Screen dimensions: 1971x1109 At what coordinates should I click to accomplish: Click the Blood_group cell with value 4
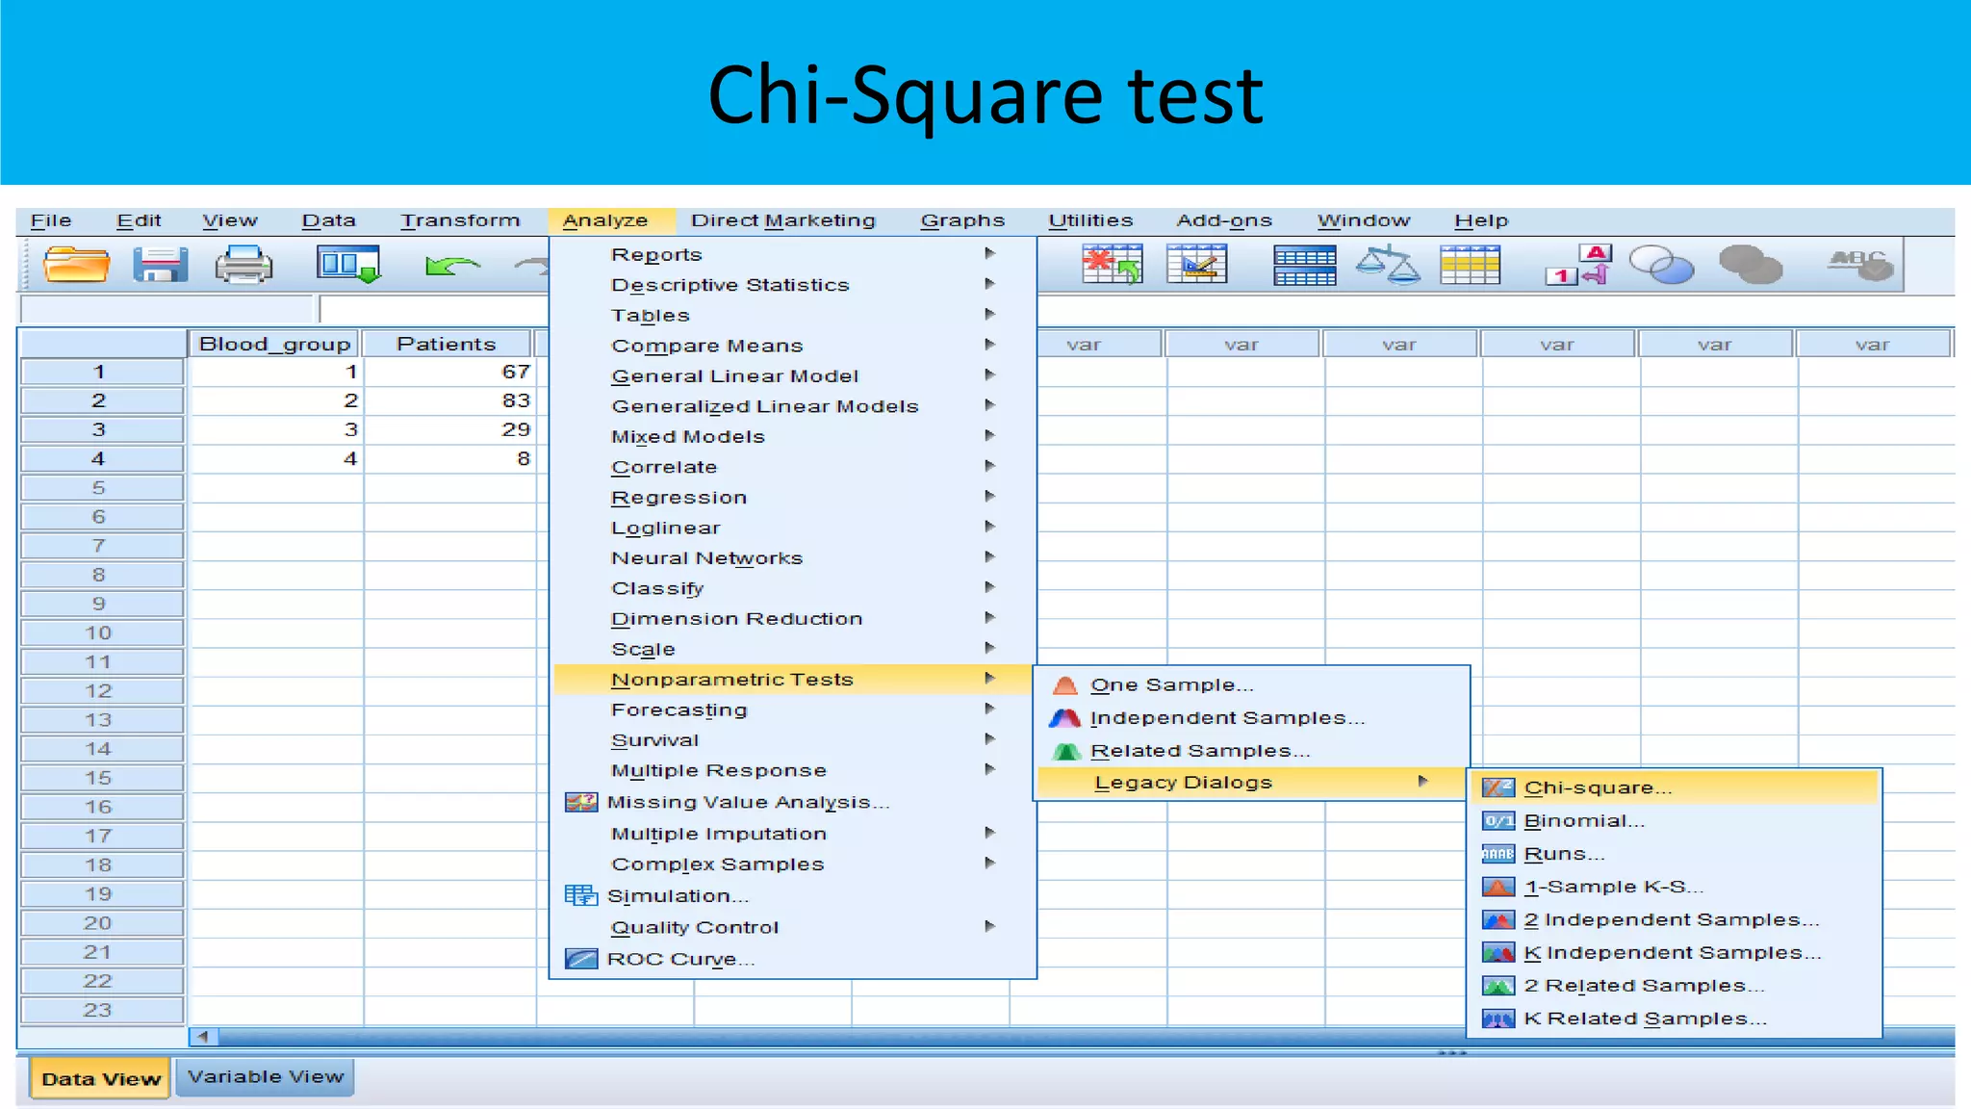(276, 459)
